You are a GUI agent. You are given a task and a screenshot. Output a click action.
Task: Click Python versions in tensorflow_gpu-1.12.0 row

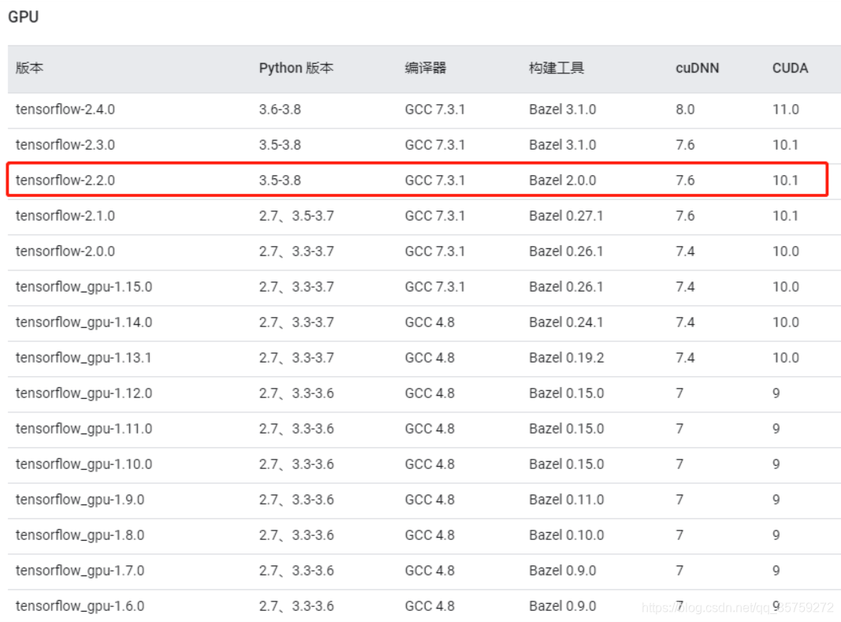tap(296, 393)
